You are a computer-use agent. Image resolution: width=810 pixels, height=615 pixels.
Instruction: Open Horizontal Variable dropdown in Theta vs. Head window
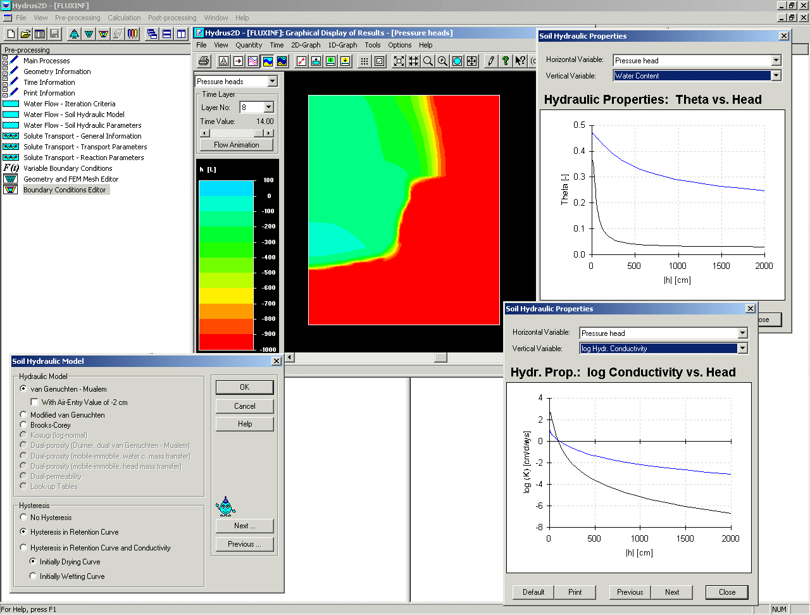[776, 61]
